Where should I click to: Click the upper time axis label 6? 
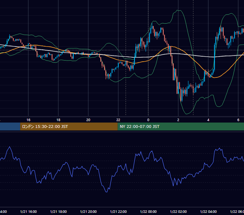238,120
